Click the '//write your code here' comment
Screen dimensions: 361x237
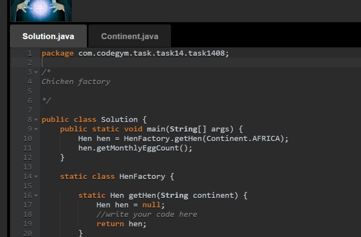click(147, 214)
